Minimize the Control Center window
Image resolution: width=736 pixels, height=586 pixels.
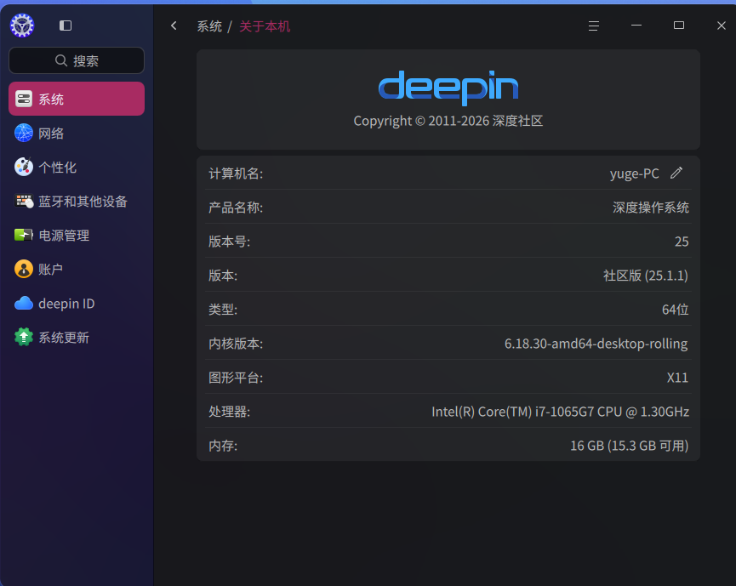click(636, 26)
